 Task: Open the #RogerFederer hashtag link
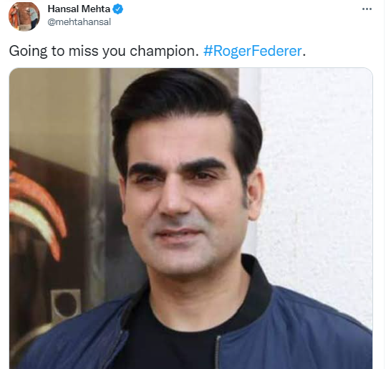[x=253, y=51]
